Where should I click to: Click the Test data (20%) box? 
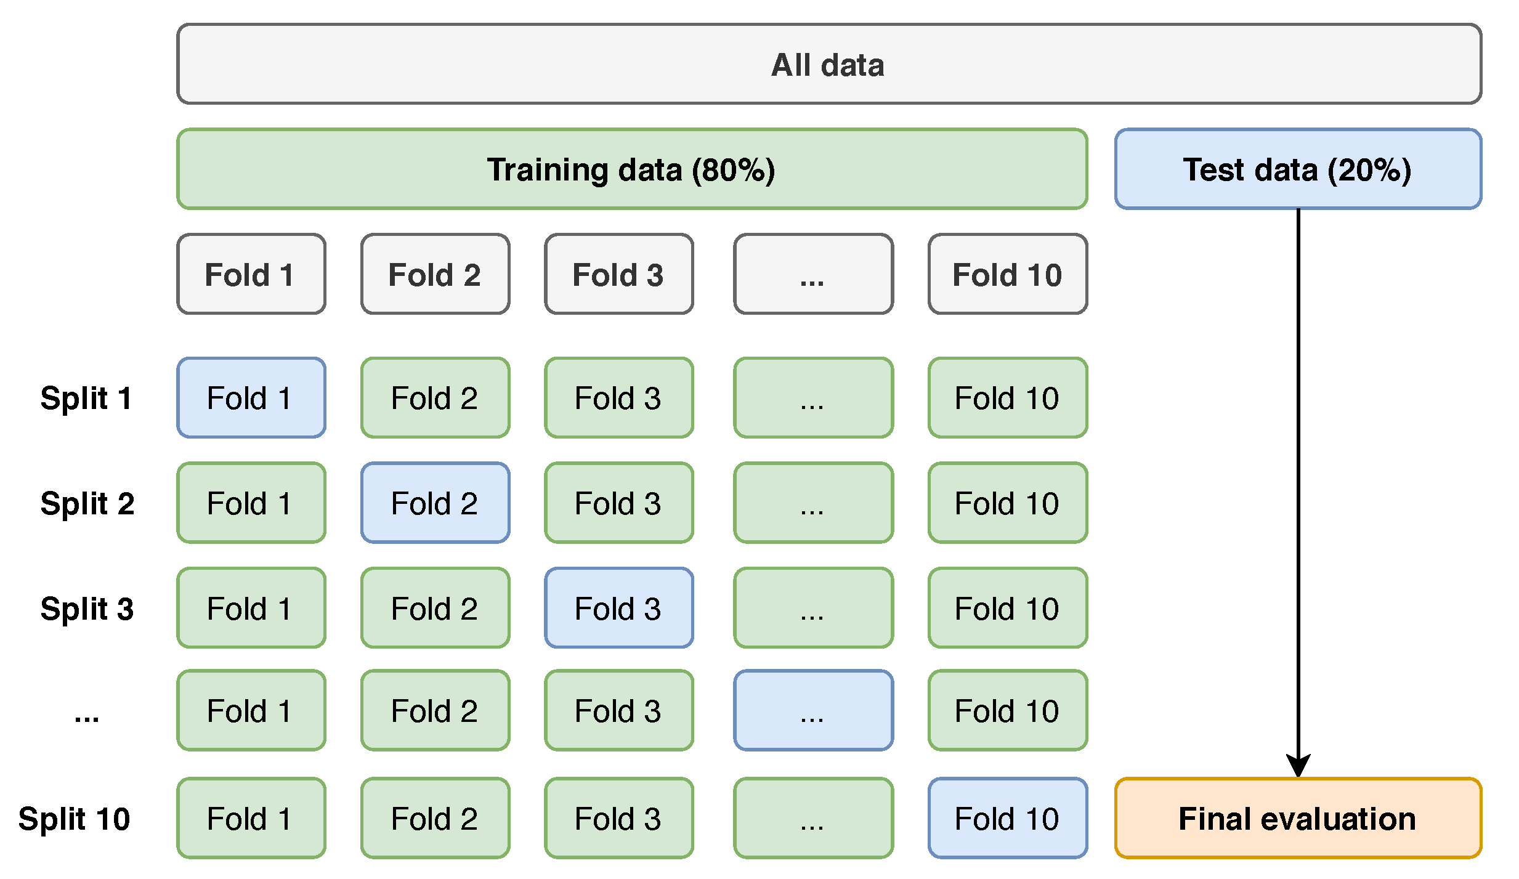1297,169
